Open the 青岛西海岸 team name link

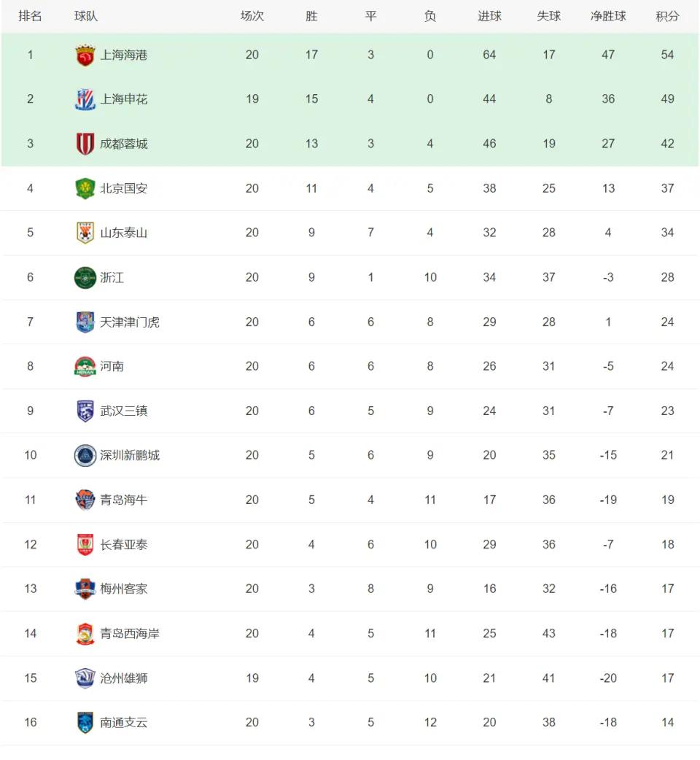coord(129,634)
